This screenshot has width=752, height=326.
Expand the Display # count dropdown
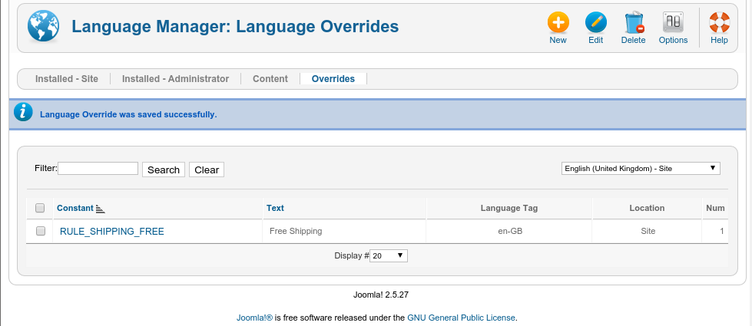(x=389, y=255)
